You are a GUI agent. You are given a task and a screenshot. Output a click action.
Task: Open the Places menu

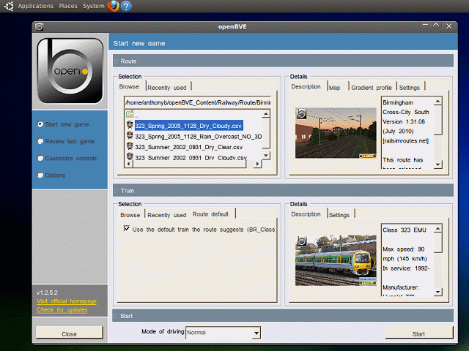click(68, 6)
